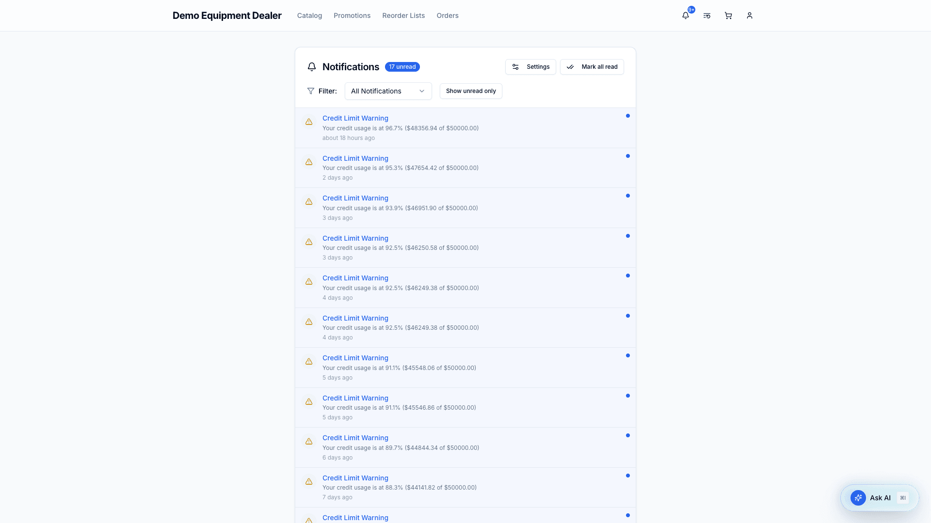The image size is (931, 523).
Task: Click unread dot on 93.9% notification
Action: click(x=627, y=196)
